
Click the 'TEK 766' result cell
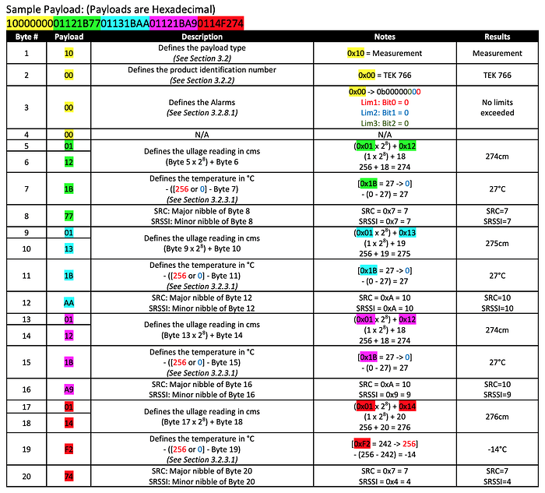pos(497,75)
